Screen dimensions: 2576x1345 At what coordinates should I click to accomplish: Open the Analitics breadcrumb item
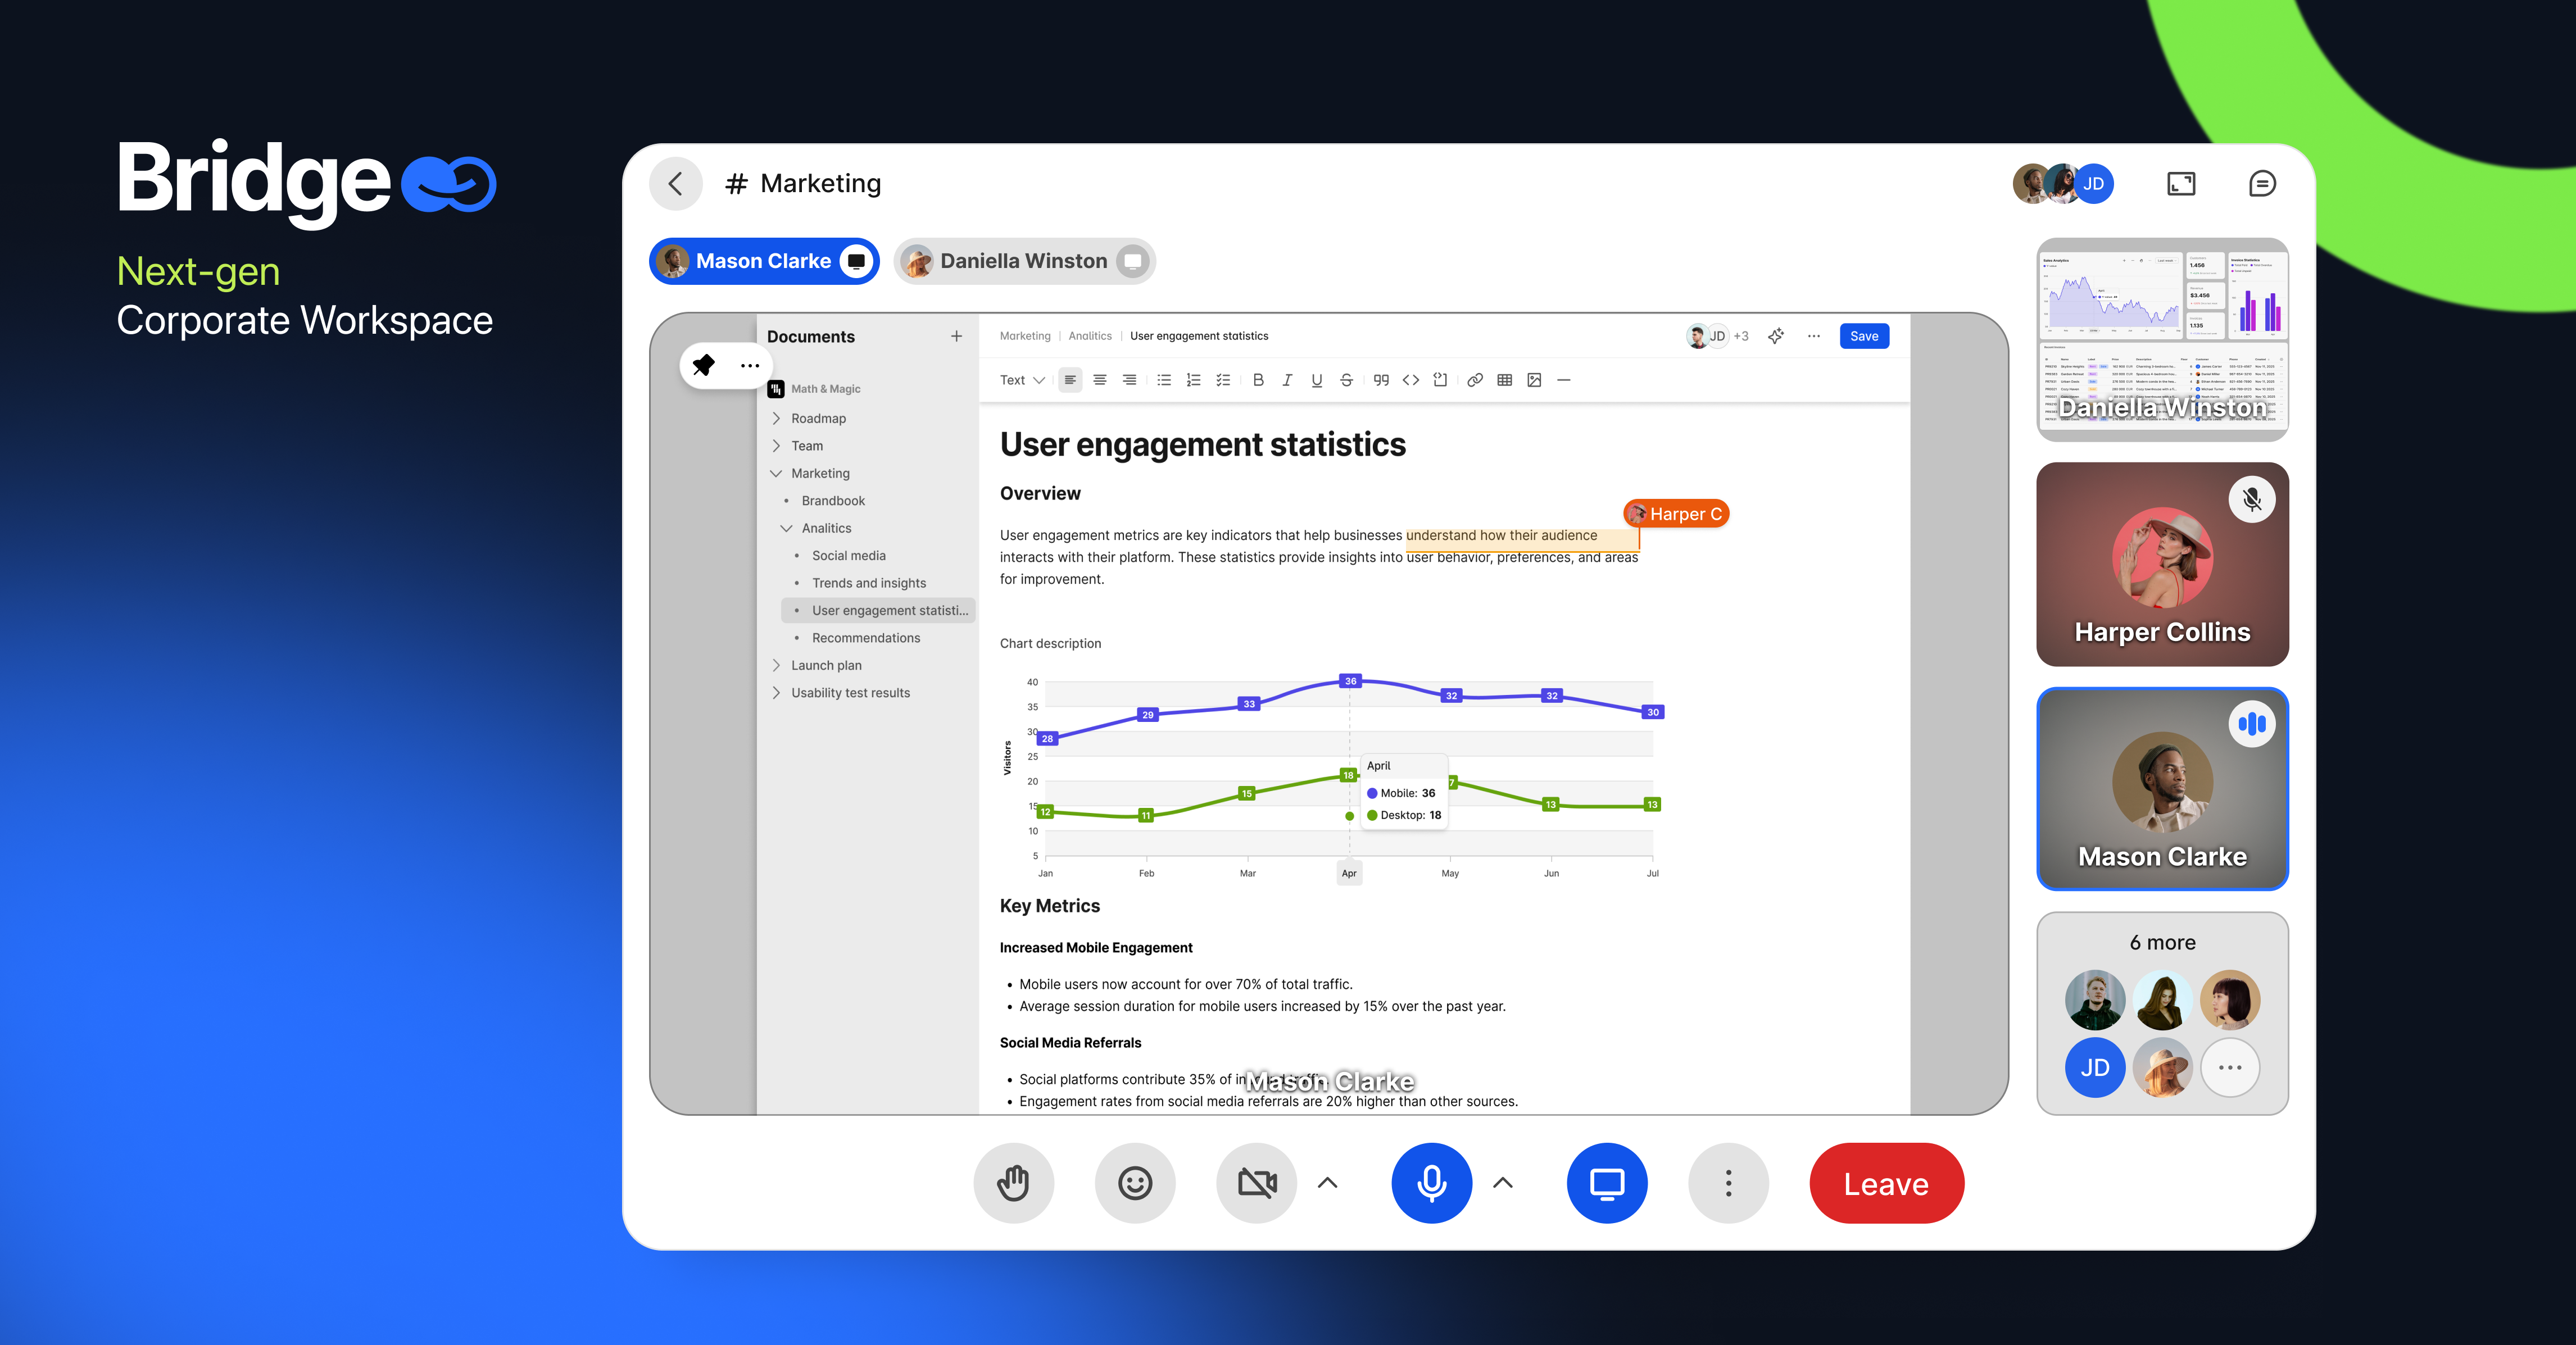(1090, 336)
